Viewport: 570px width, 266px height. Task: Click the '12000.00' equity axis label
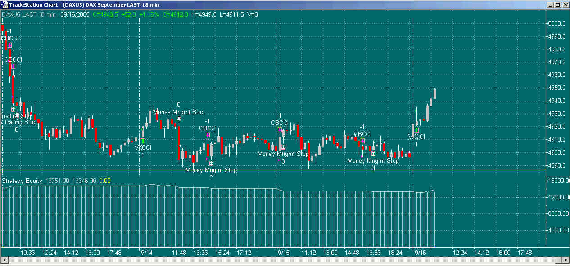(x=558, y=197)
